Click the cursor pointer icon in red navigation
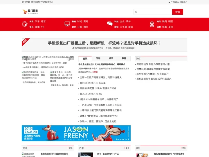 pyautogui.click(x=25, y=24)
